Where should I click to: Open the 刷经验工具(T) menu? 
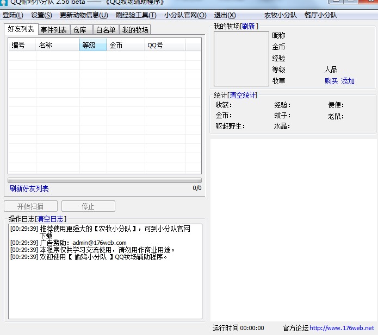(136, 15)
